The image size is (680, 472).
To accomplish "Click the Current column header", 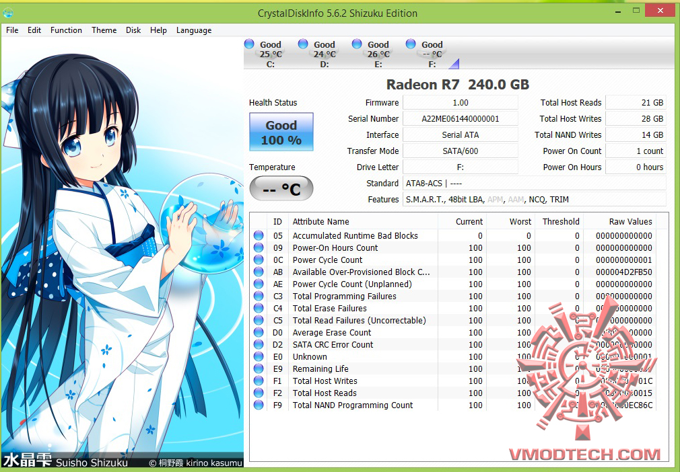I will coord(463,221).
